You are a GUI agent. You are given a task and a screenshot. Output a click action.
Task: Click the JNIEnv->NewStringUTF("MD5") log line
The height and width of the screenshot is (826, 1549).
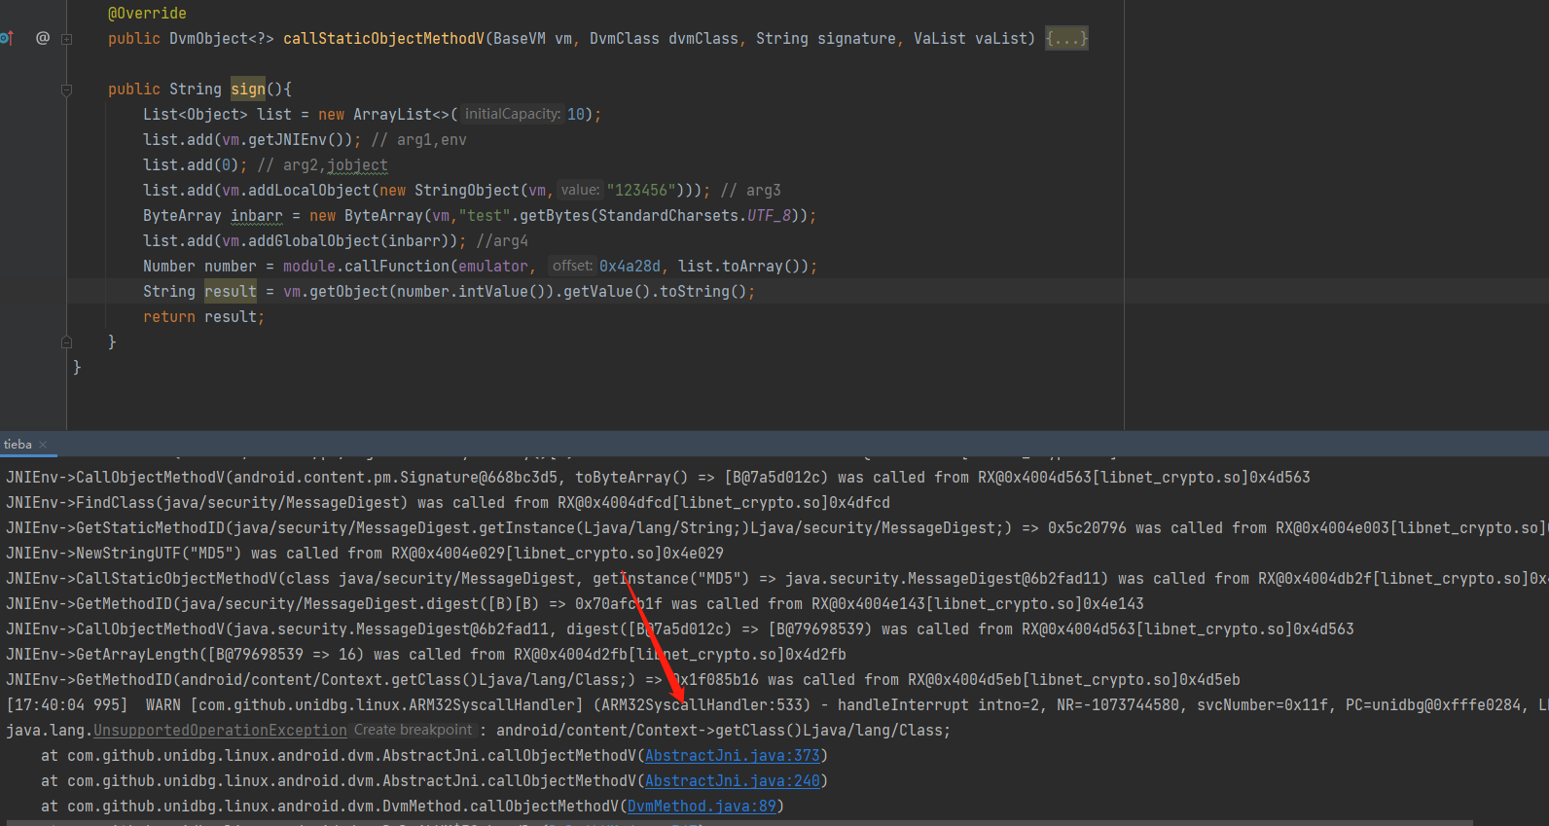click(x=365, y=554)
